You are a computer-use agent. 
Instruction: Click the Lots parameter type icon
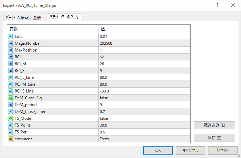(11, 36)
